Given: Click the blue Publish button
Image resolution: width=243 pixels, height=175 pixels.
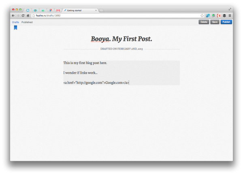Looking at the screenshot, I should pyautogui.click(x=226, y=22).
